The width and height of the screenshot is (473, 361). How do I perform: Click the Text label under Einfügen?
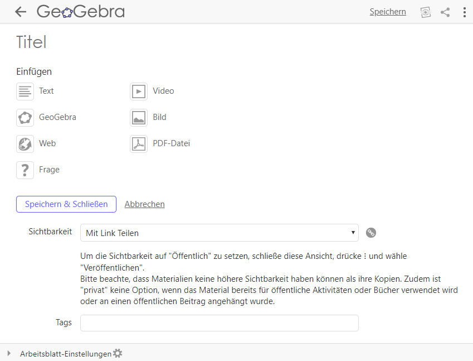click(x=46, y=91)
